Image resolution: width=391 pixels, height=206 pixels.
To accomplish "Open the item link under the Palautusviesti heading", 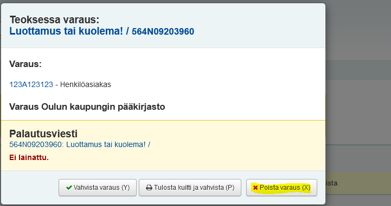I will pyautogui.click(x=80, y=144).
